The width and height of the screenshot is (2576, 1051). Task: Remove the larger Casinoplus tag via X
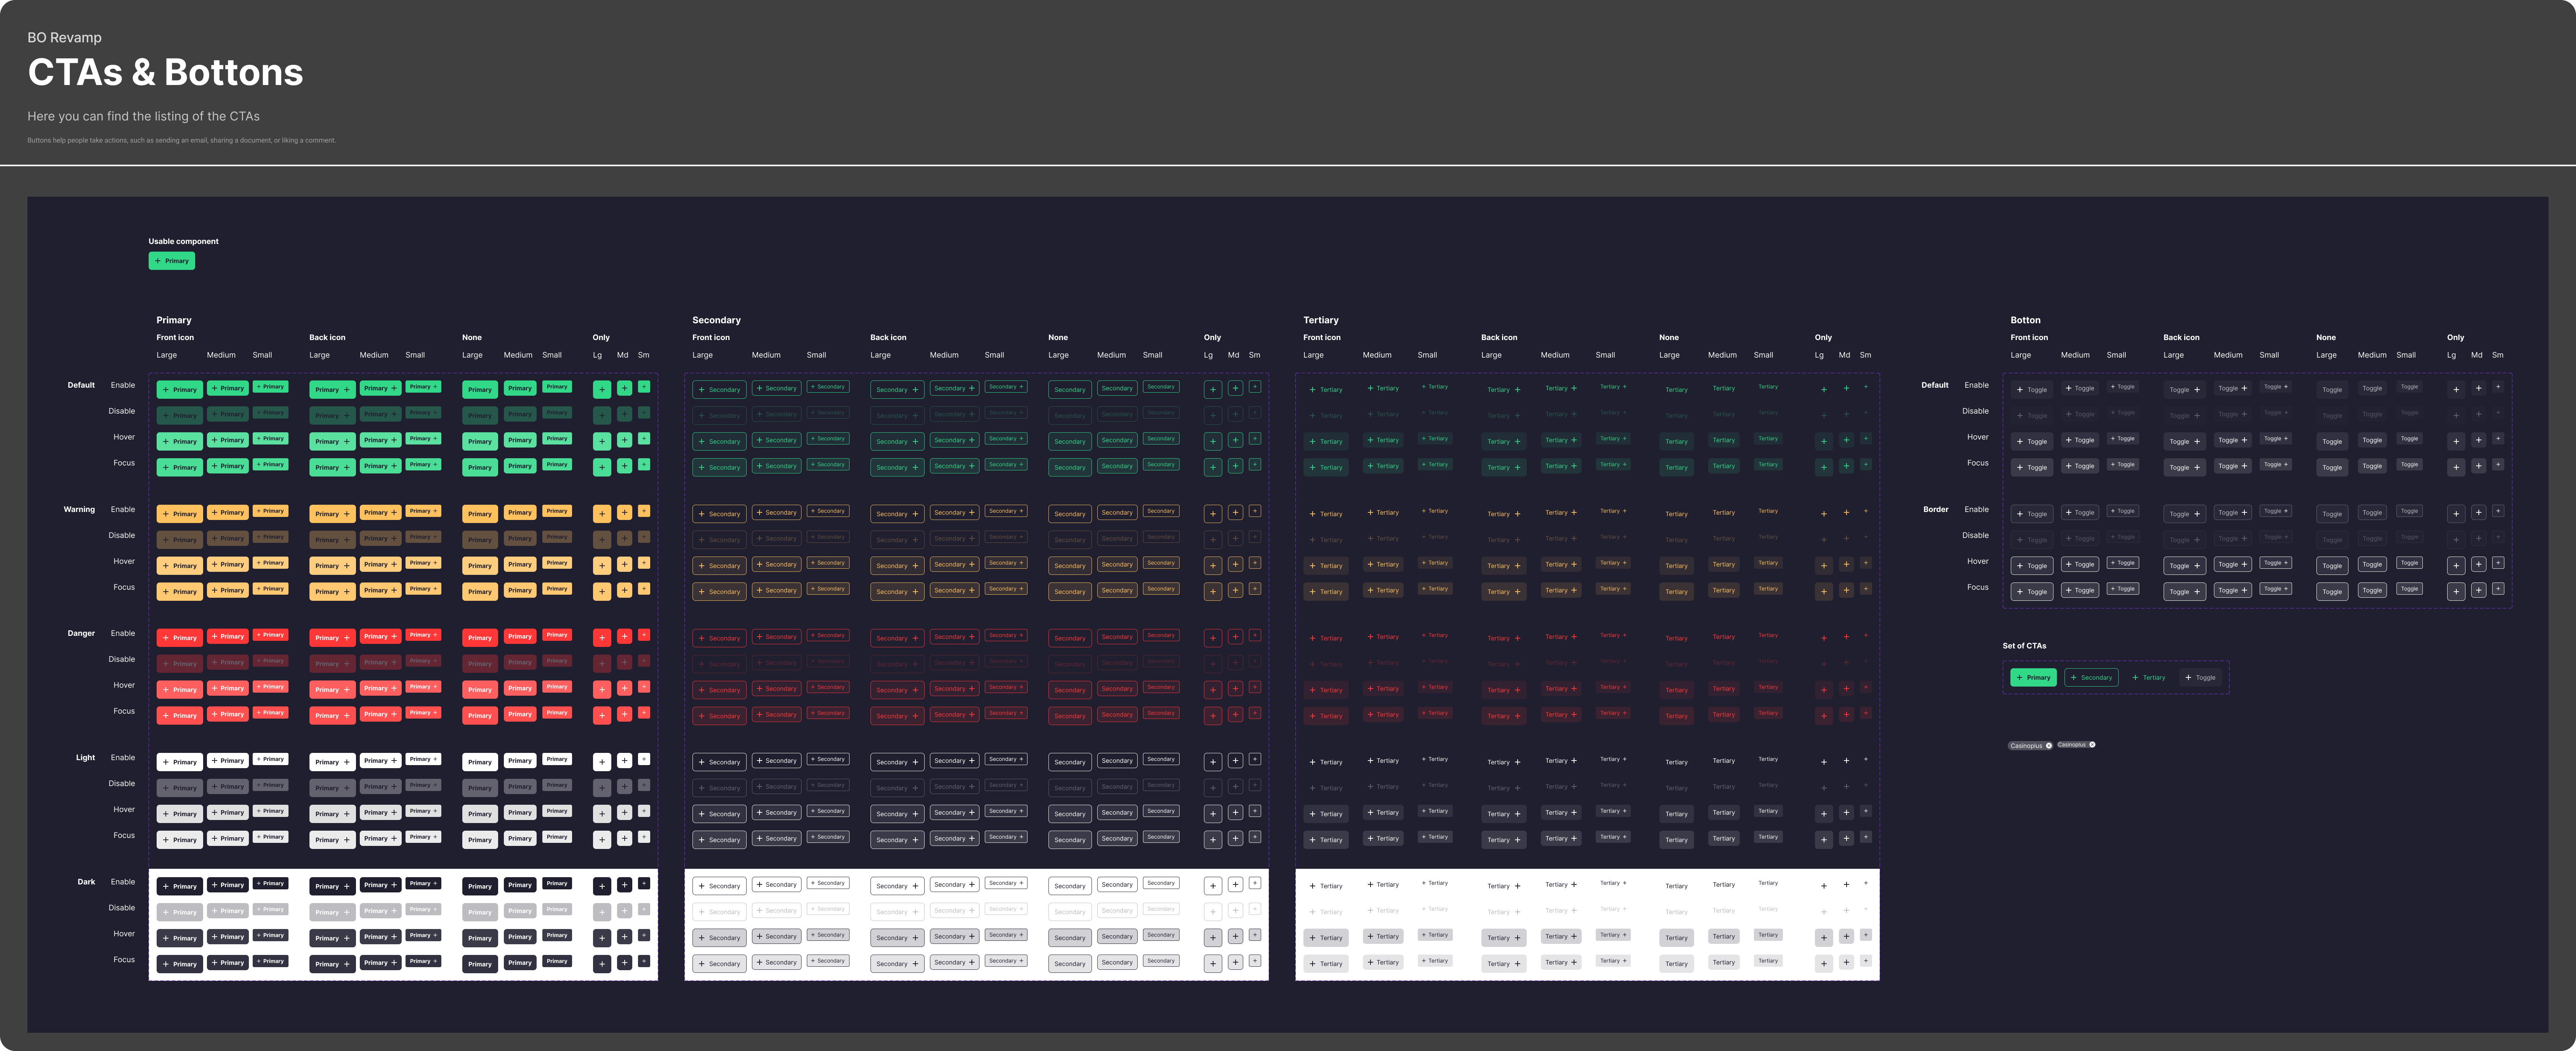coord(2048,746)
